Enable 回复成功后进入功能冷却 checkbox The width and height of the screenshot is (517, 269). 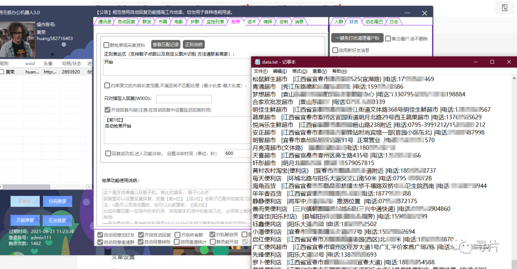(x=108, y=153)
